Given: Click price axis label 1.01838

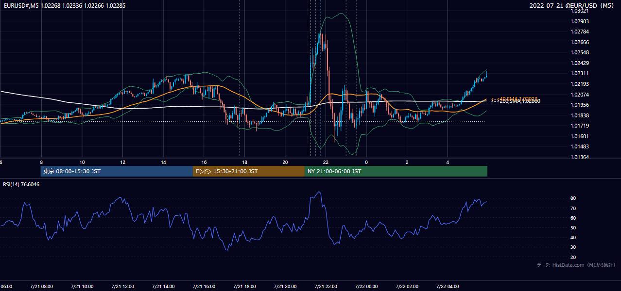Looking at the screenshot, I should (580, 115).
